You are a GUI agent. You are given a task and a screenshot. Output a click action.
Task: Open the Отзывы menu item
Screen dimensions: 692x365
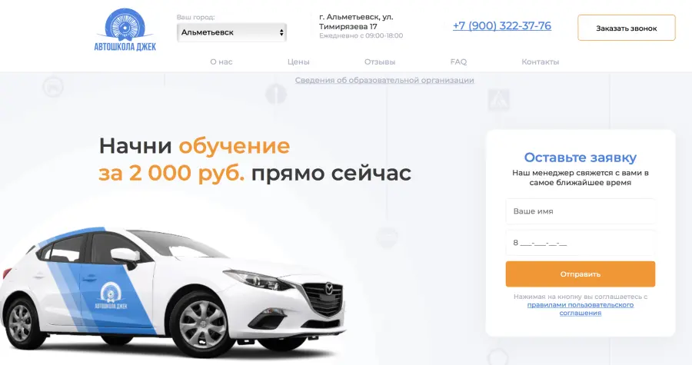pyautogui.click(x=380, y=62)
